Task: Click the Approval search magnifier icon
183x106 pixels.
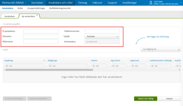Action: click(x=133, y=66)
